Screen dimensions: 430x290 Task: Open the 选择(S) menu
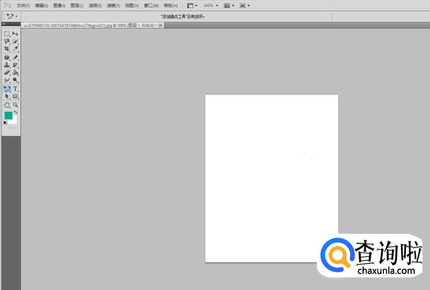95,6
